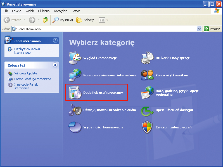
Task: Click the Konta użytkowników people icon
Action: point(147,75)
